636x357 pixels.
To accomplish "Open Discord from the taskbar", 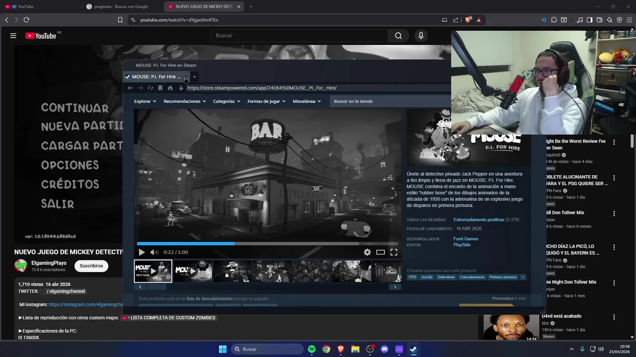I will (384, 349).
